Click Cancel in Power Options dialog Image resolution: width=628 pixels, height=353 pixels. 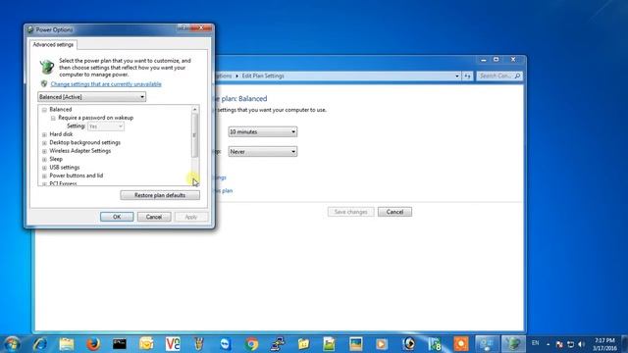coord(154,217)
